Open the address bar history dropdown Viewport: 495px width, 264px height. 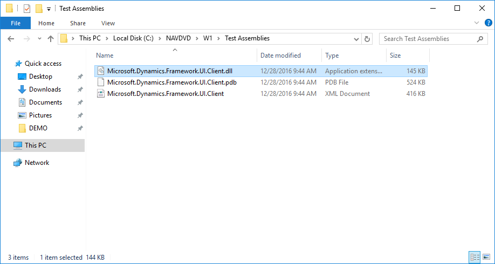pyautogui.click(x=356, y=39)
